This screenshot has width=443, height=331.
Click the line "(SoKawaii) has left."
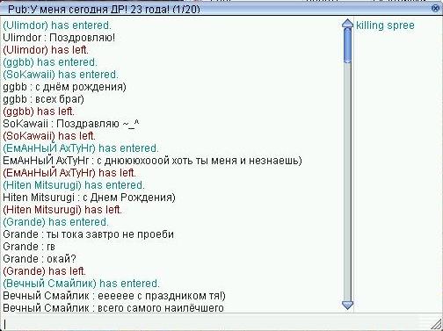(49, 136)
